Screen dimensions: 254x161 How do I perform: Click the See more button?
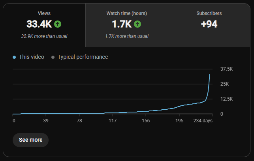pos(31,140)
